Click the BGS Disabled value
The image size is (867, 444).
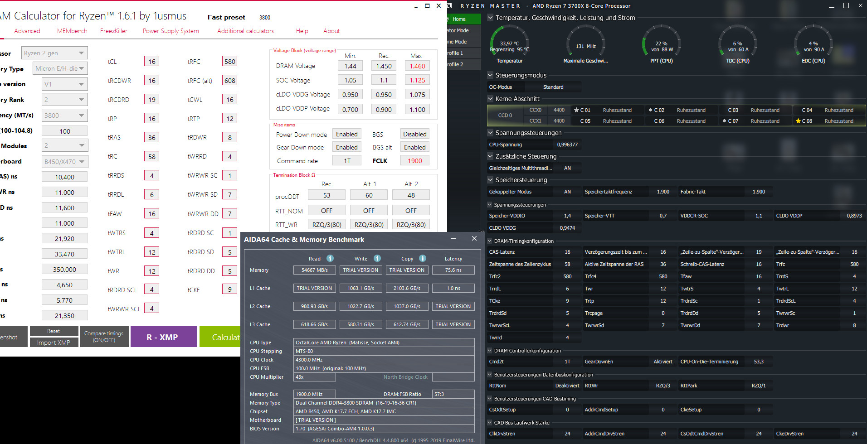415,134
